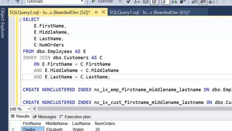Click the nc_ix_emp_firstname_middlename_lastname index name
The width and height of the screenshot is (232, 131).
pos(148,90)
